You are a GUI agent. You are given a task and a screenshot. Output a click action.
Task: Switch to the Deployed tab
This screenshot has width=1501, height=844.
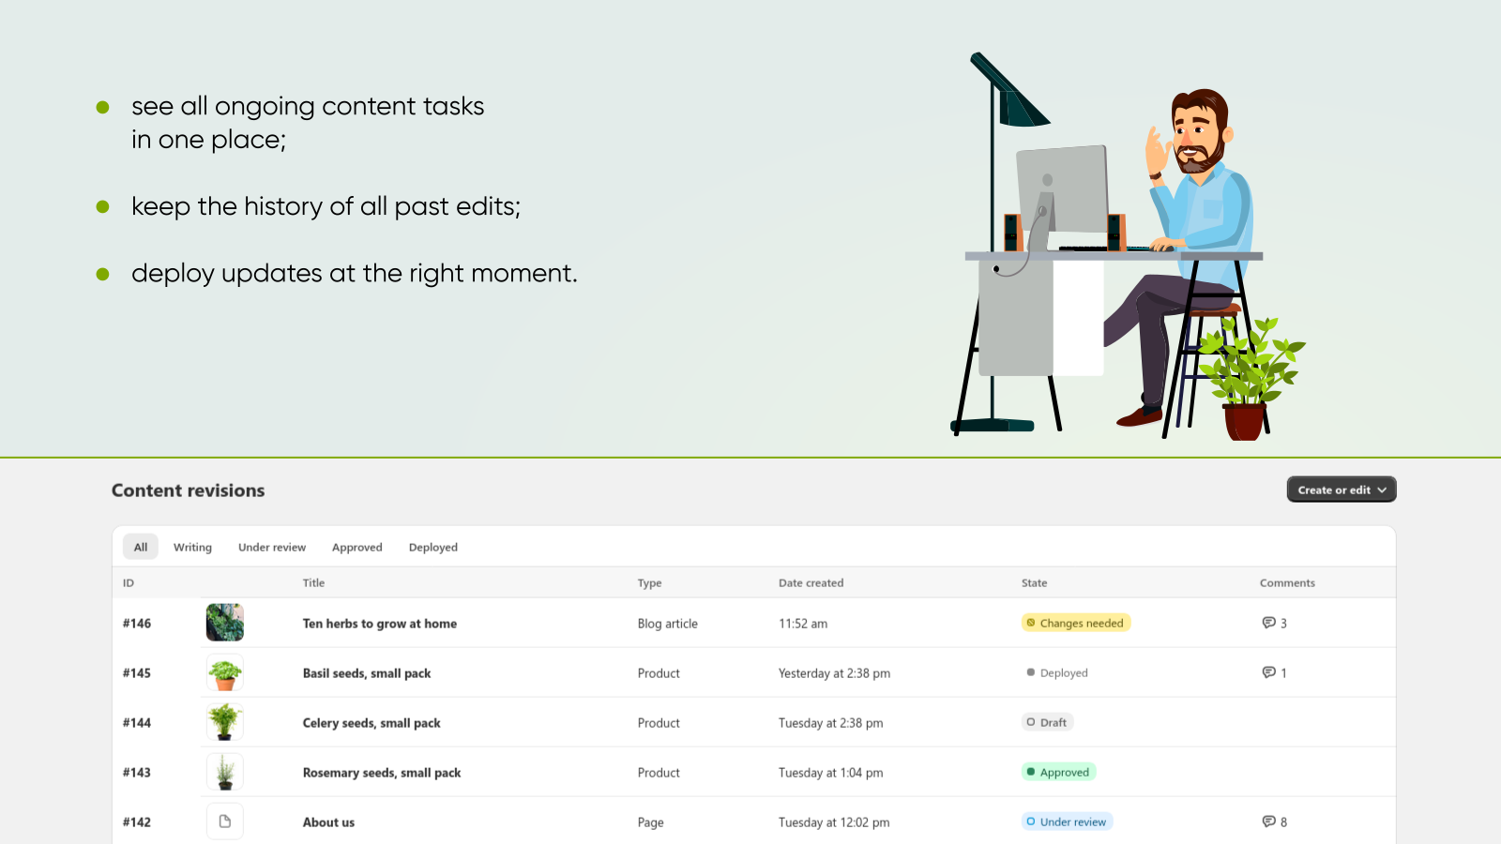432,547
